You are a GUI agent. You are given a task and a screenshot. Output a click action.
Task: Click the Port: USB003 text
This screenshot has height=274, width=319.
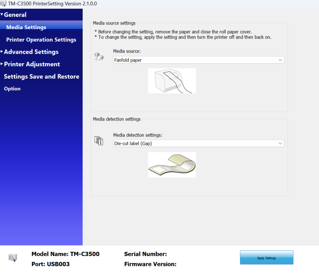50,264
